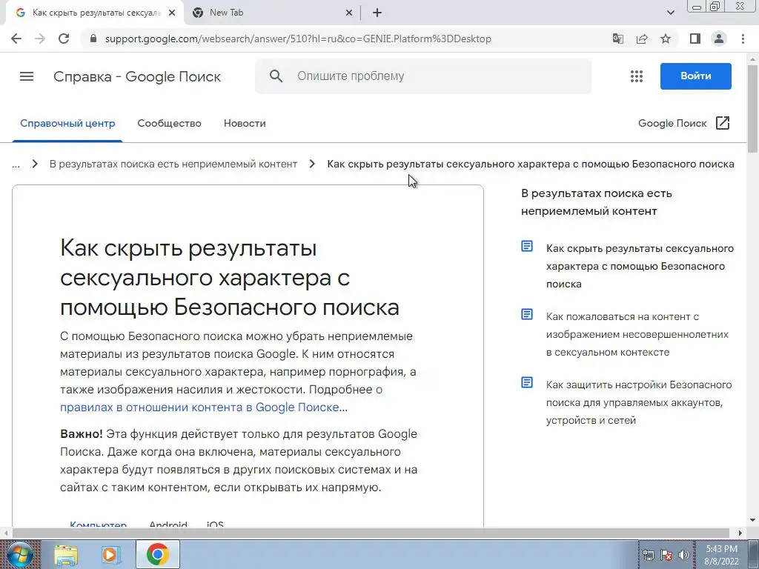
Task: Click document icon beside Как пожаловаться
Action: pyautogui.click(x=527, y=314)
